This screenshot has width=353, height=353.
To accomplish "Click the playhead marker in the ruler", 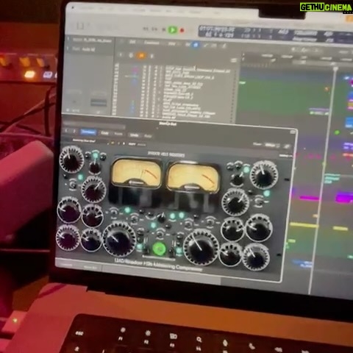I will (x=335, y=68).
